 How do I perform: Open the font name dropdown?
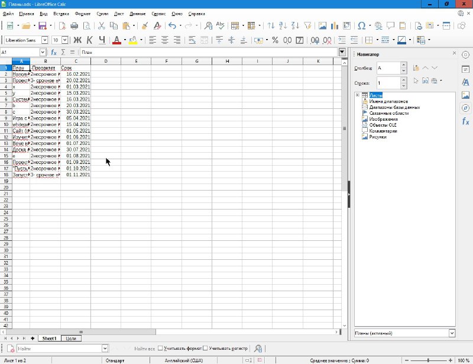[x=47, y=40]
